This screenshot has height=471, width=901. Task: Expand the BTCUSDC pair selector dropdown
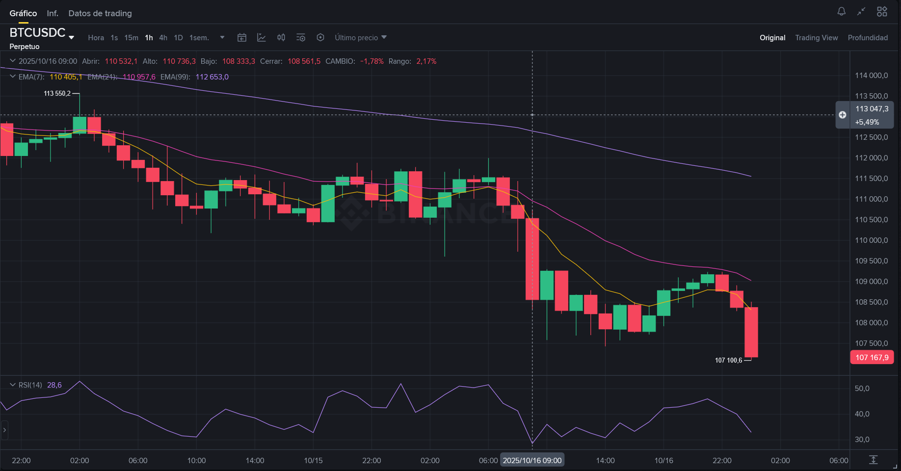[72, 37]
